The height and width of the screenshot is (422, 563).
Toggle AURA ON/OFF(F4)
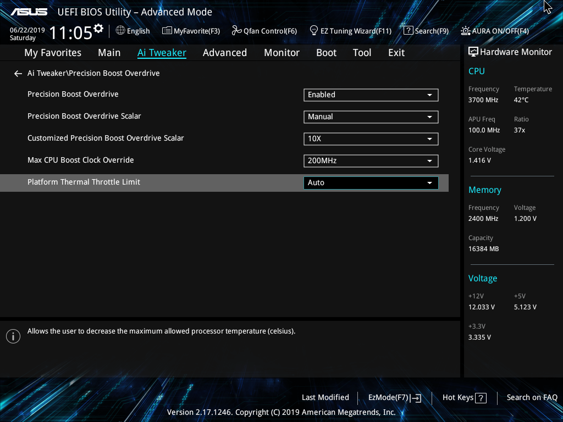click(x=495, y=31)
